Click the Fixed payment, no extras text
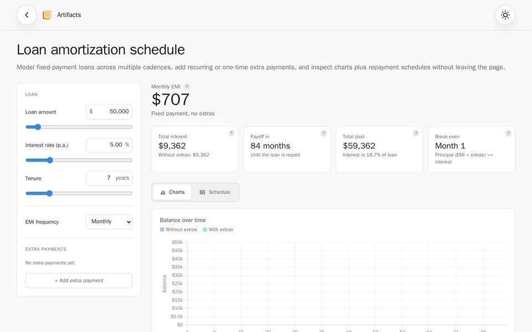Viewport: 532px width, 332px height. [183, 113]
